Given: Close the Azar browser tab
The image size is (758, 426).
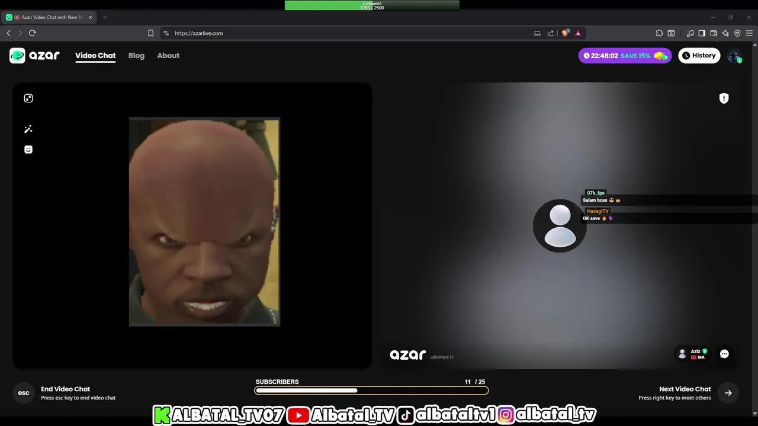Looking at the screenshot, I should (90, 17).
